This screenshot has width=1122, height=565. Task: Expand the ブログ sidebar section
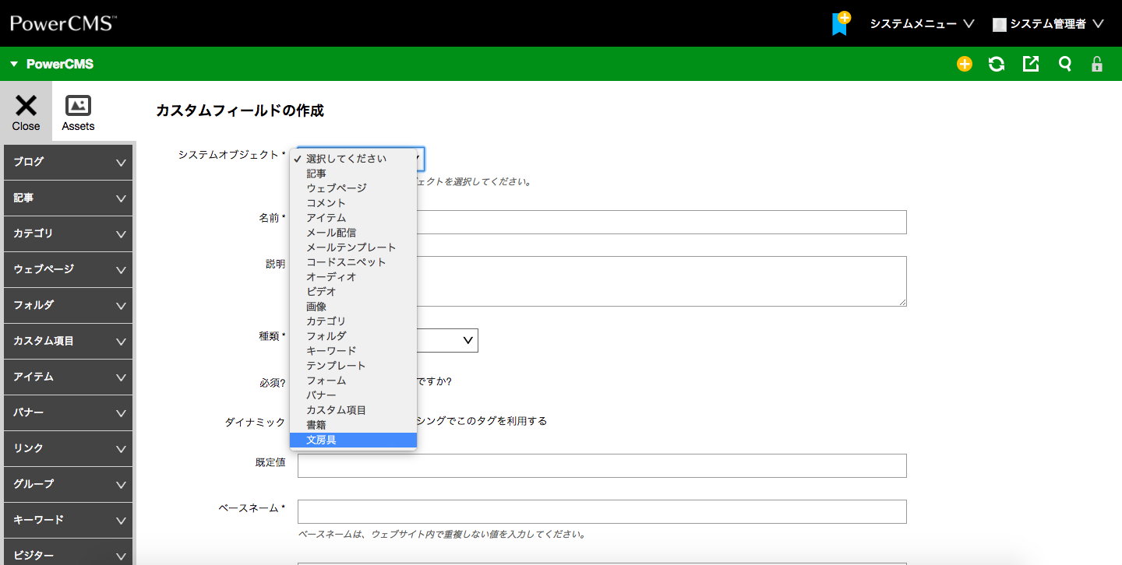coord(68,162)
